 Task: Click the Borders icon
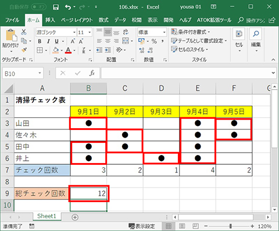pyautogui.click(x=40, y=50)
